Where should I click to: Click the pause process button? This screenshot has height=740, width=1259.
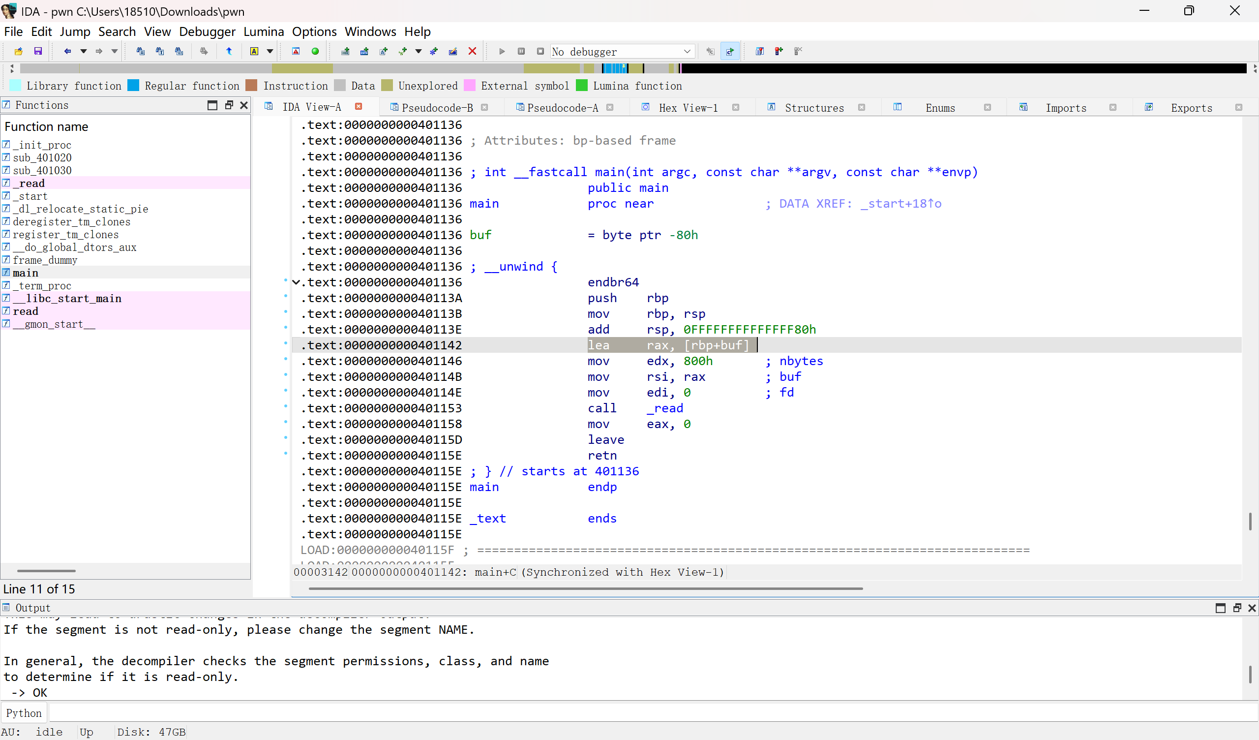click(x=521, y=51)
